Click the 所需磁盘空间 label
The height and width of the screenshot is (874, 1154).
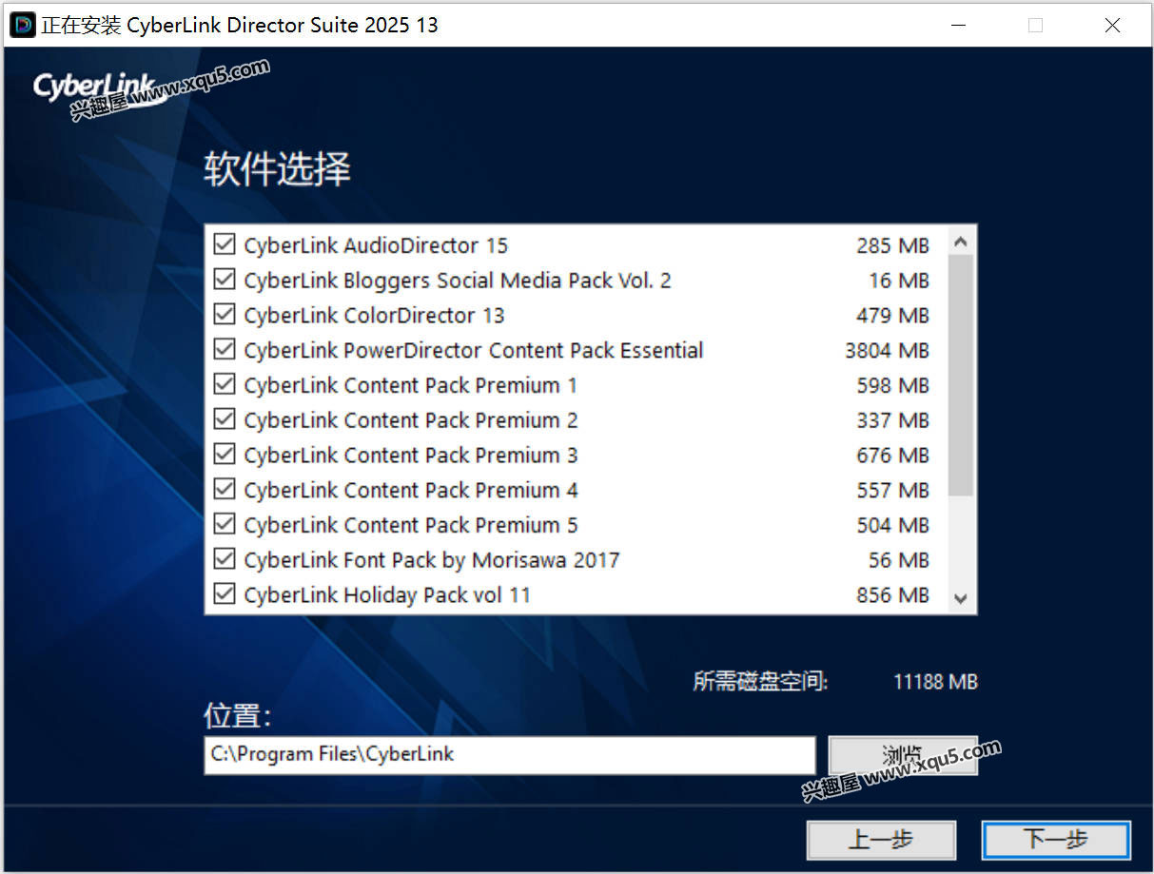pos(760,682)
